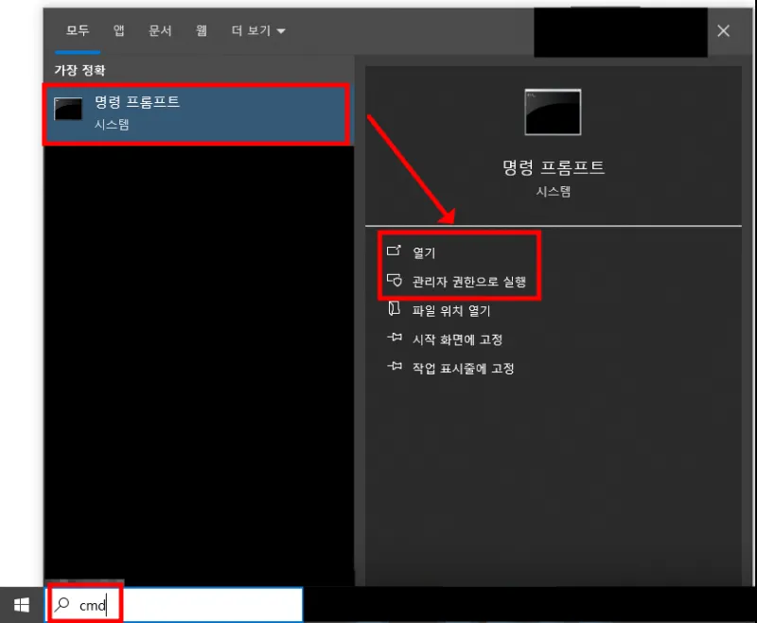Click the Windows Start button
Screen dimensions: 757x623
[21, 605]
